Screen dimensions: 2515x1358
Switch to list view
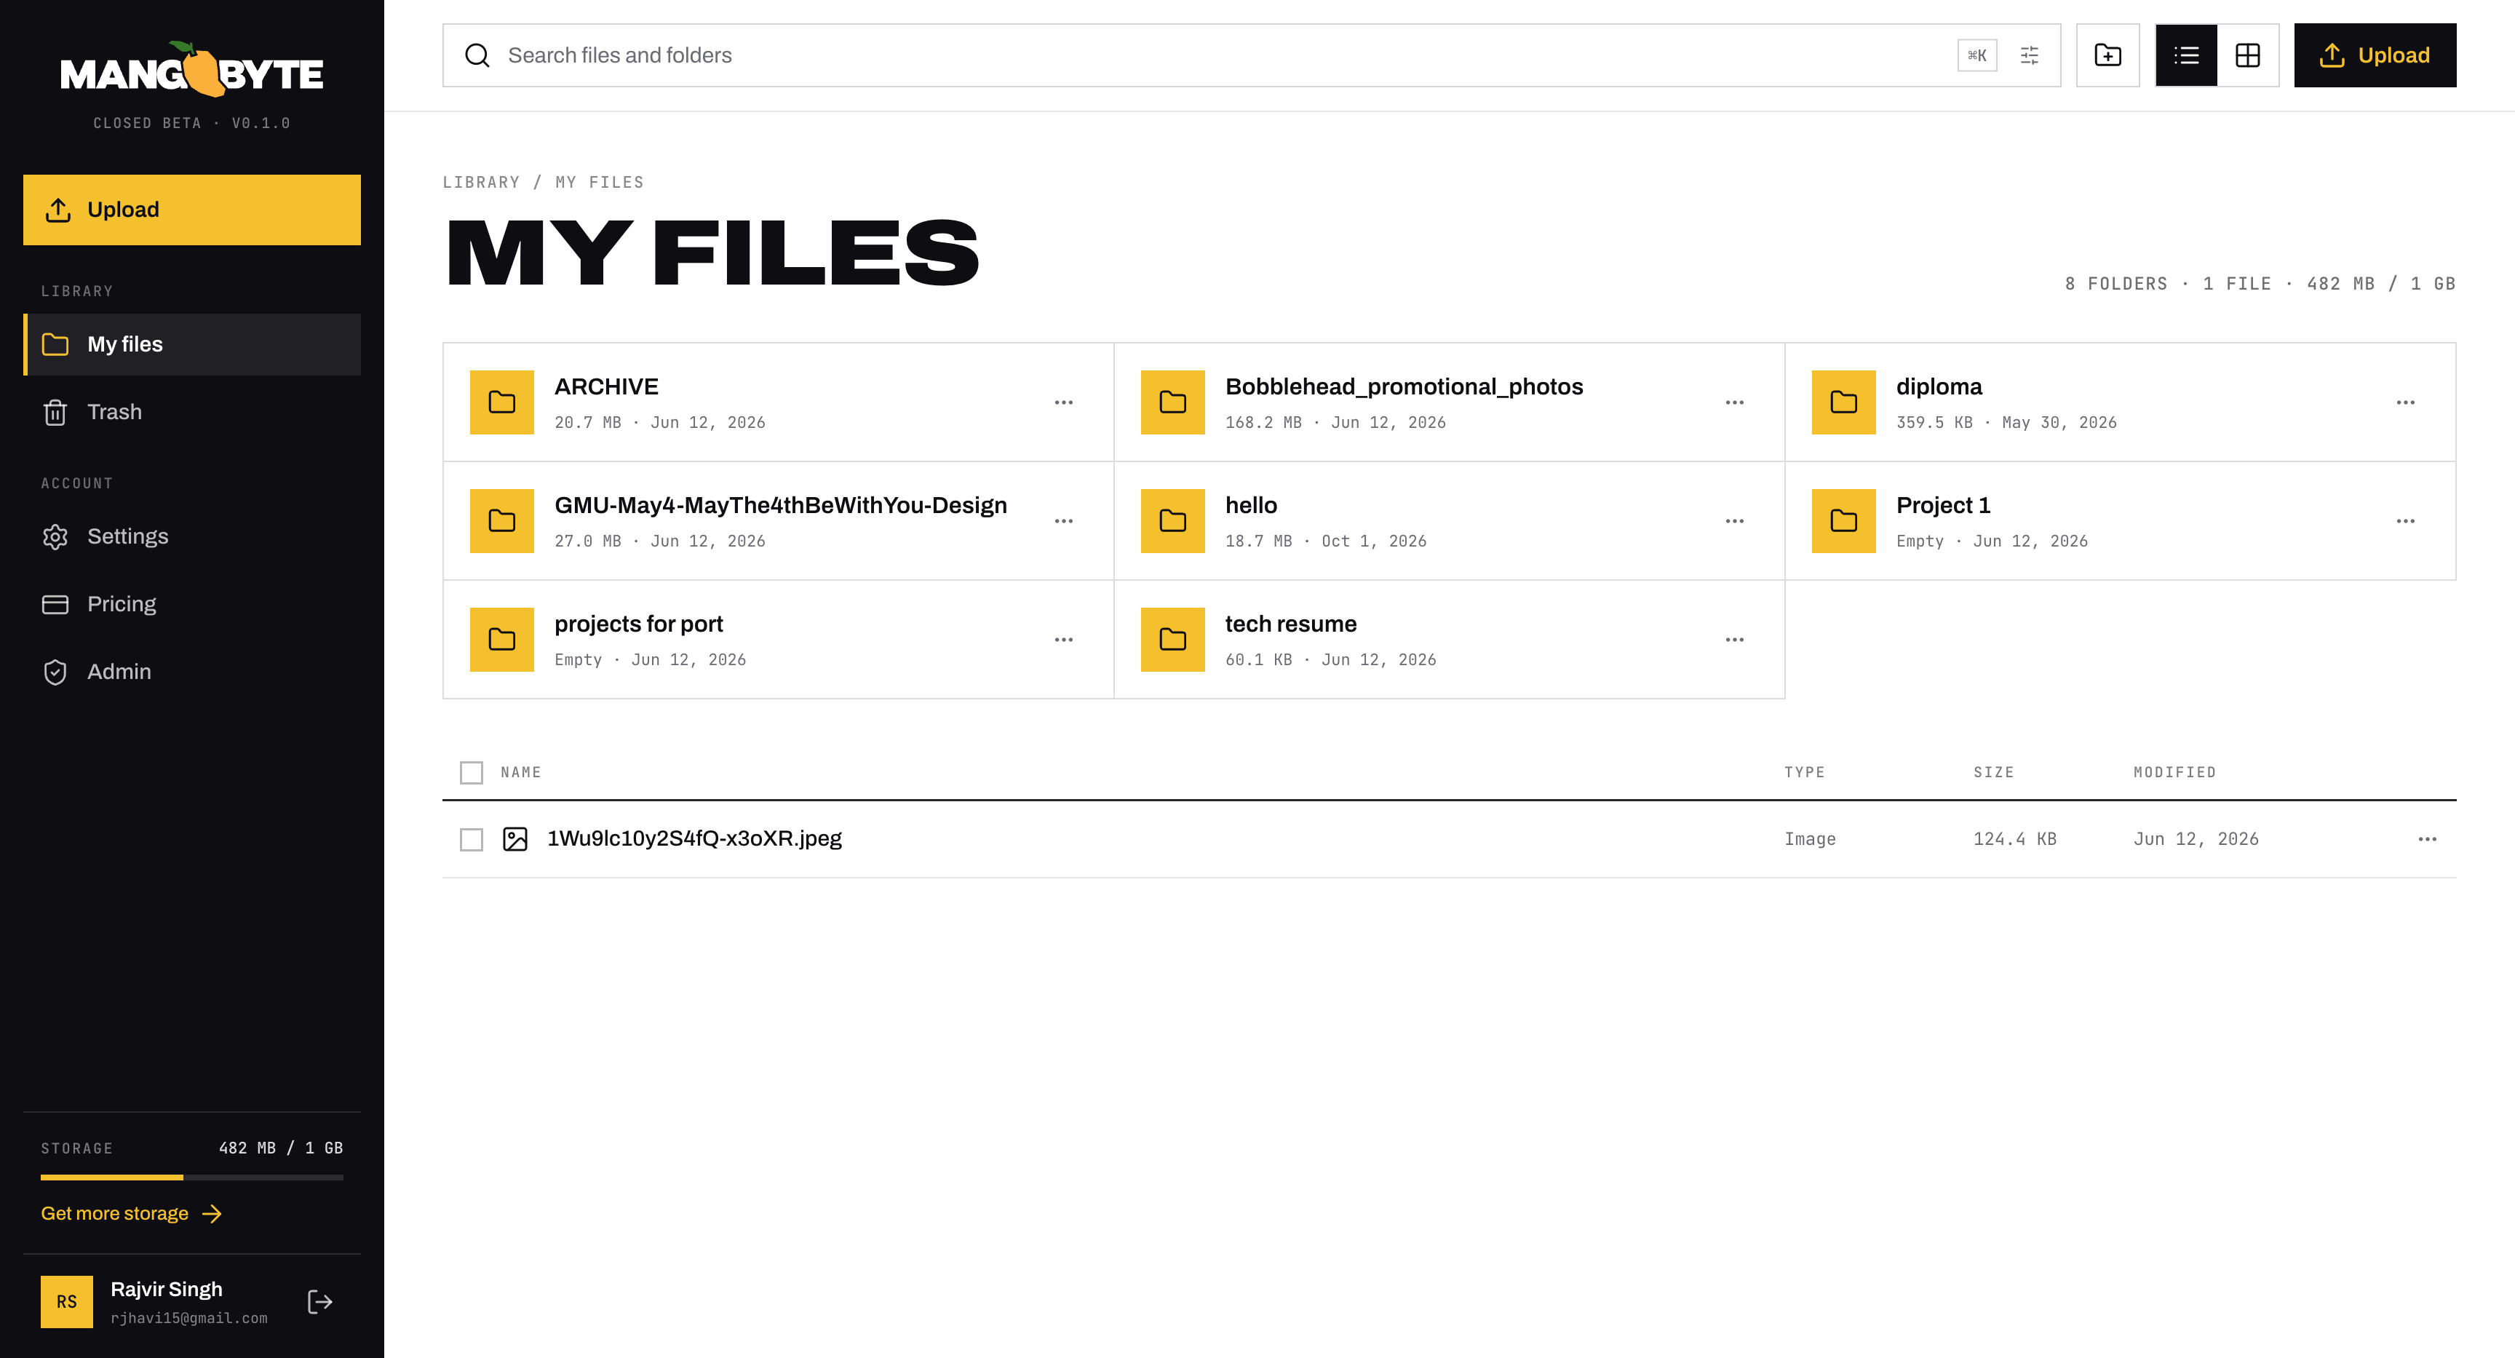[x=2186, y=55]
